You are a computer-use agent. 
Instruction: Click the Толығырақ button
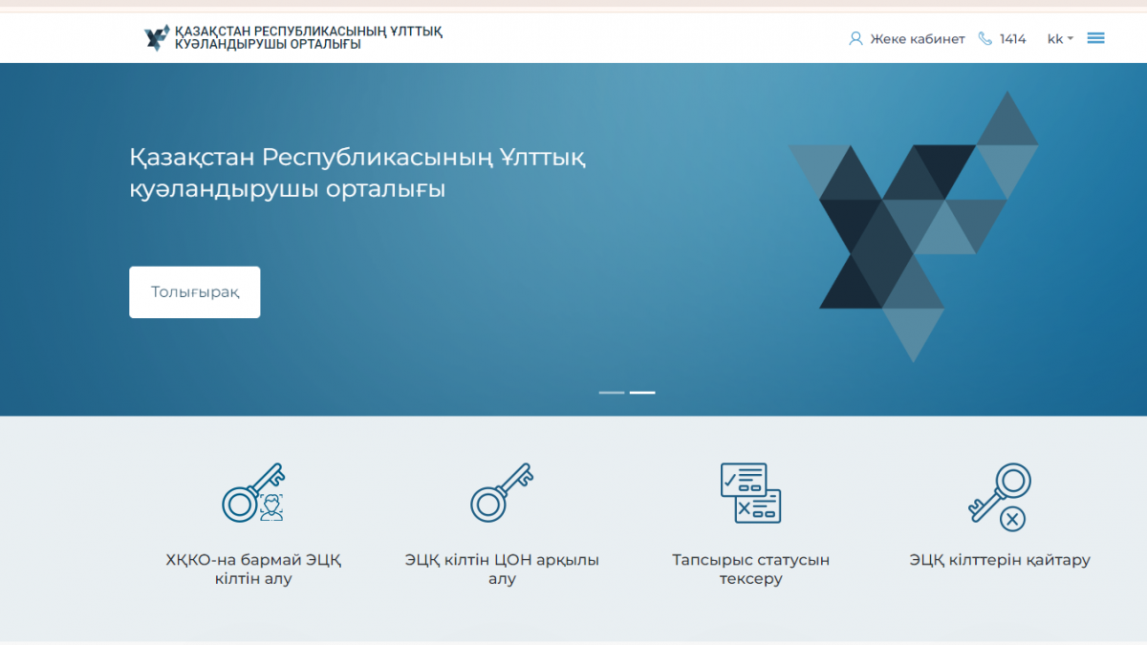[195, 292]
